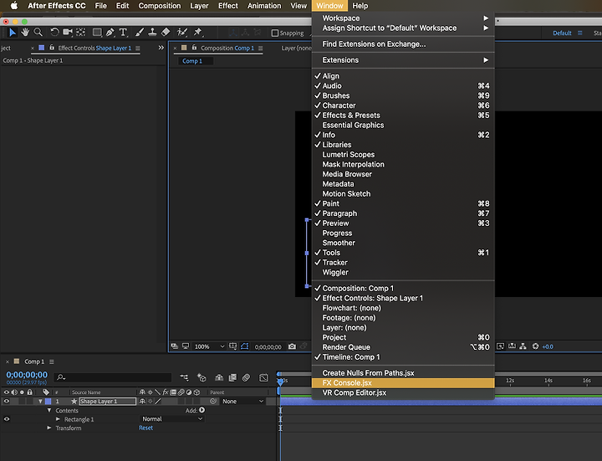Select the Roto Brush tool
Viewport: 602px width, 461px height.
pos(182,33)
